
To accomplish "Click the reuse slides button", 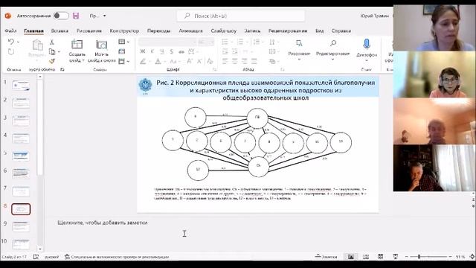I will coord(102,51).
